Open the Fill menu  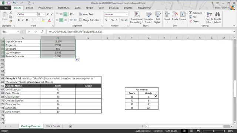[193, 17]
